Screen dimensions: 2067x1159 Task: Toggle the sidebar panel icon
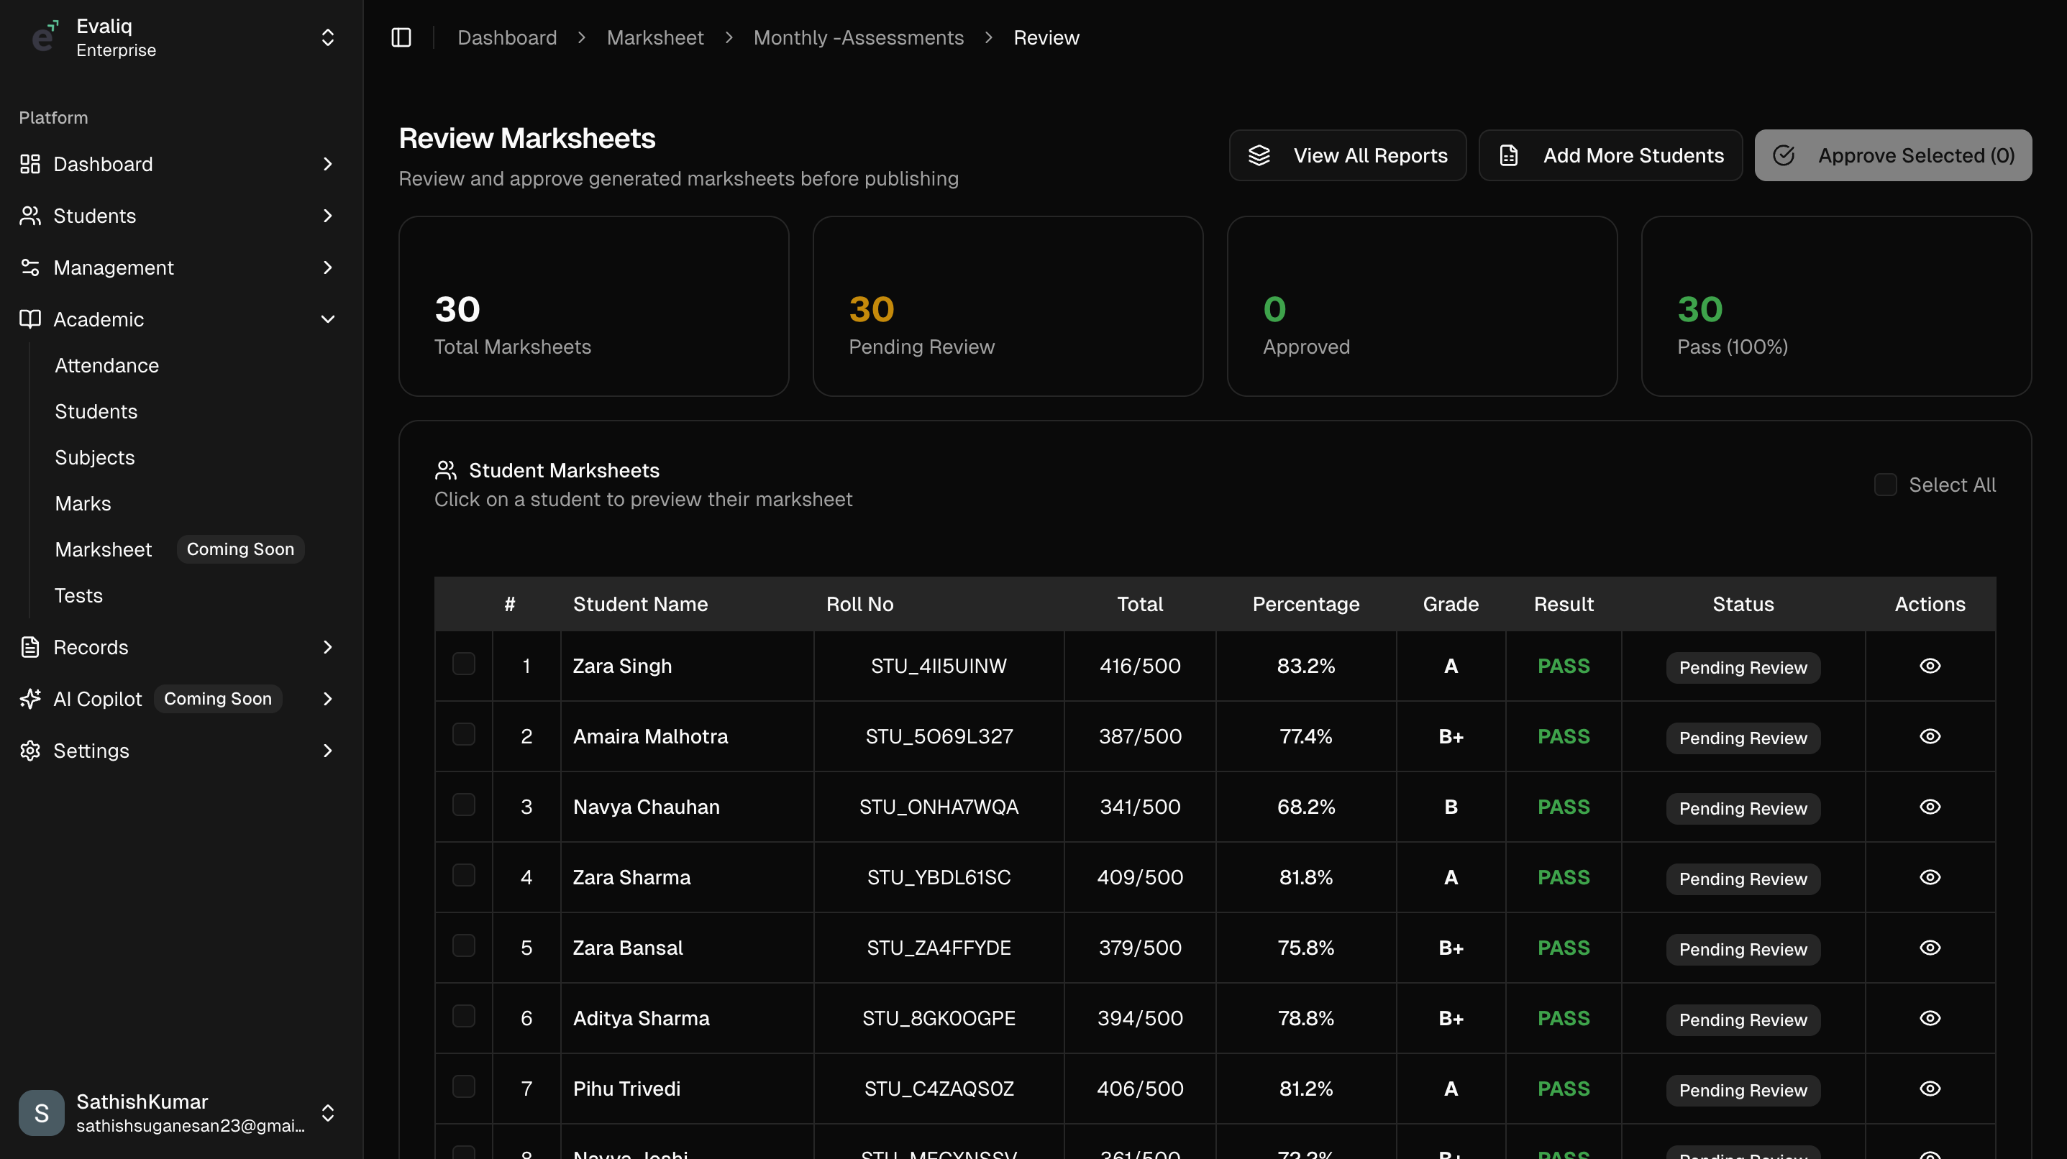pyautogui.click(x=401, y=37)
